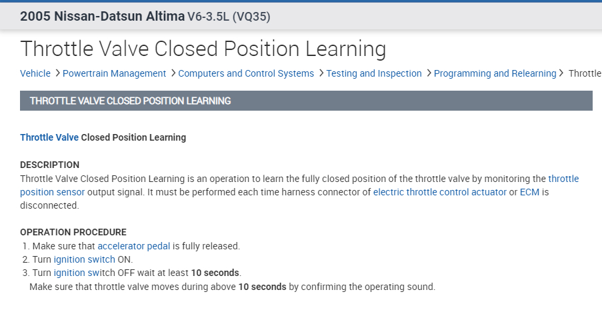Open the Testing and Inspection breadcrumb
602x316 pixels.
coord(374,73)
